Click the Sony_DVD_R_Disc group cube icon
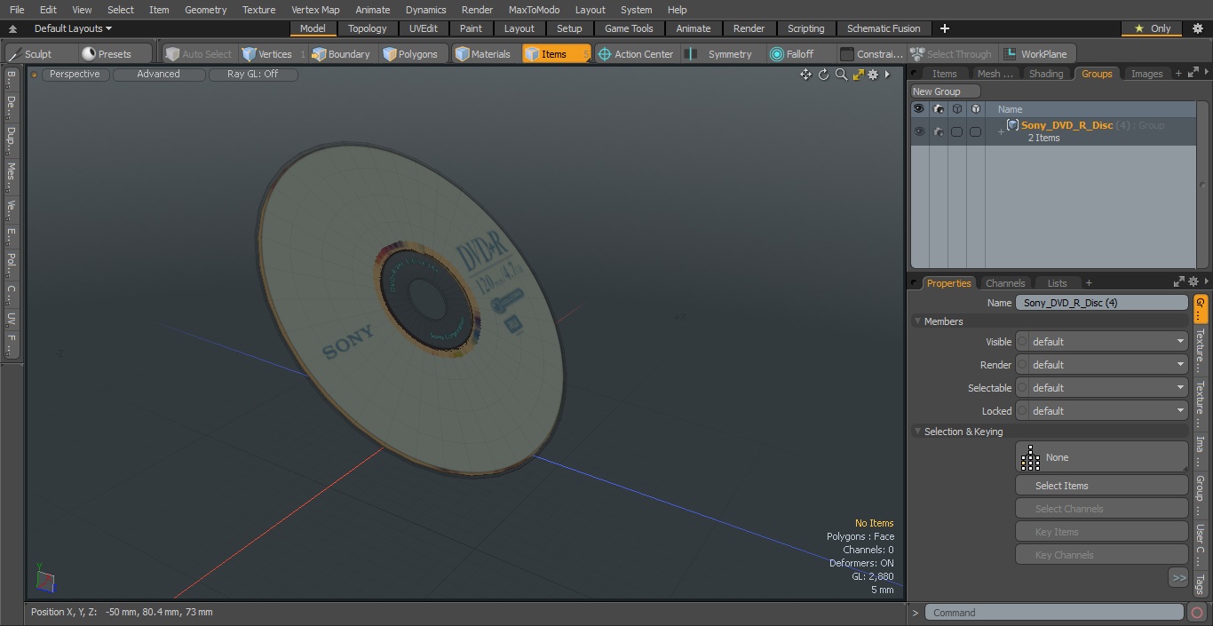The width and height of the screenshot is (1213, 626). click(x=1012, y=125)
